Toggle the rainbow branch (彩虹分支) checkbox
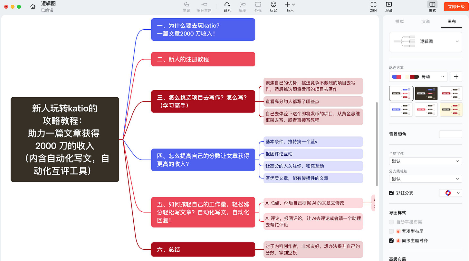The image size is (469, 261). (x=391, y=193)
